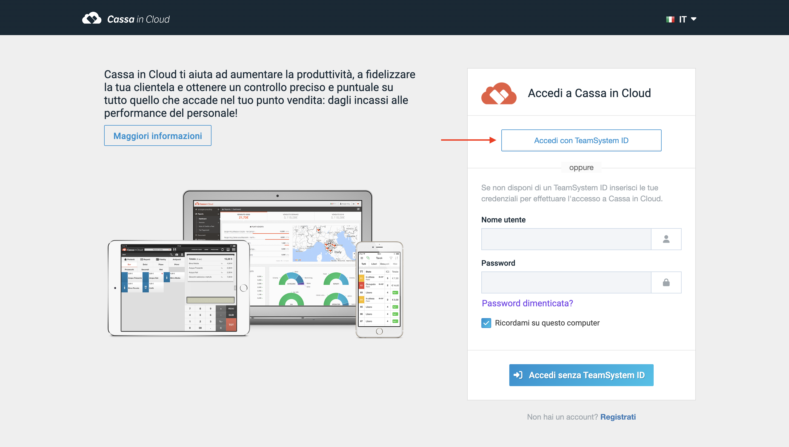Click the 'Accedi a Cassa in Cloud' heading
This screenshot has height=447, width=789.
[x=589, y=93]
